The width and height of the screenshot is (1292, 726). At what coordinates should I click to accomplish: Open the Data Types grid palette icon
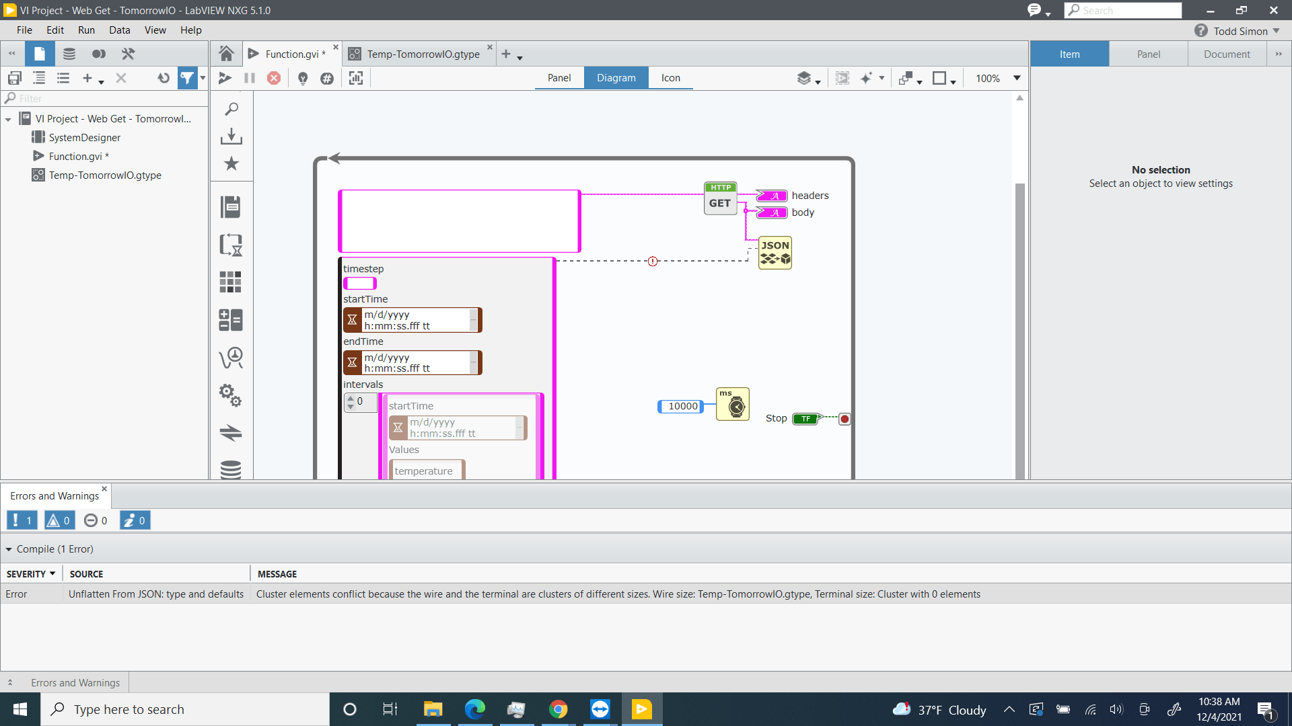[x=230, y=282]
